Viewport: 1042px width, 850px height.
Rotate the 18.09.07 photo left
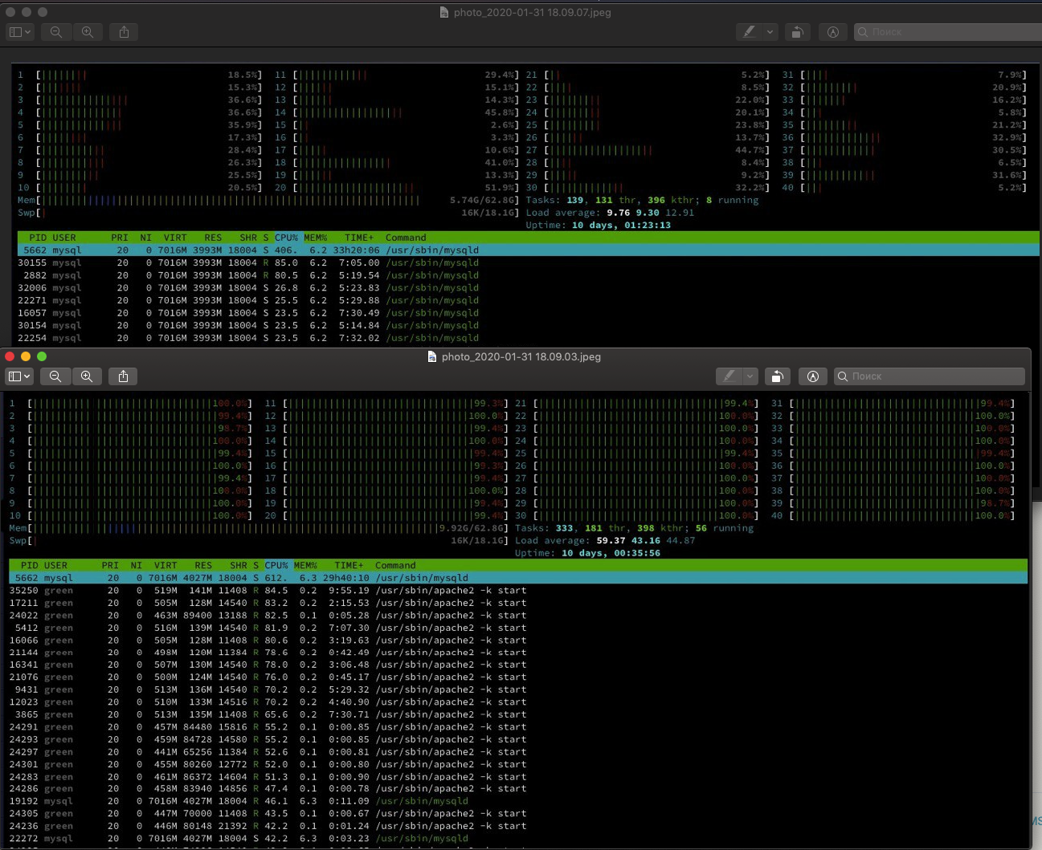coord(797,32)
